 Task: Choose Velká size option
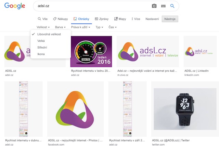click(x=51, y=41)
